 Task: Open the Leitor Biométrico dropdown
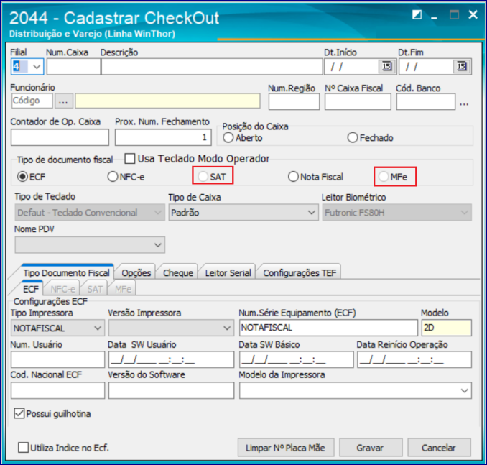pyautogui.click(x=464, y=213)
